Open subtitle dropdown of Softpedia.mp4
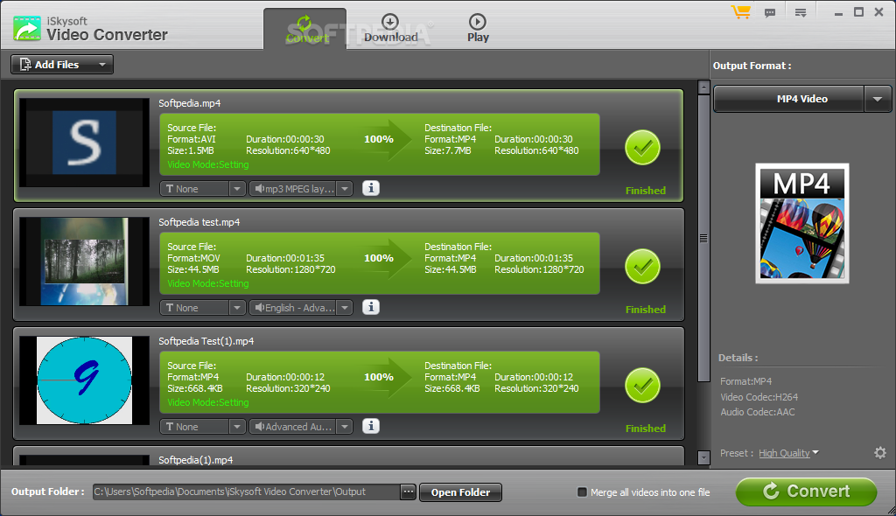This screenshot has height=516, width=896. [236, 189]
